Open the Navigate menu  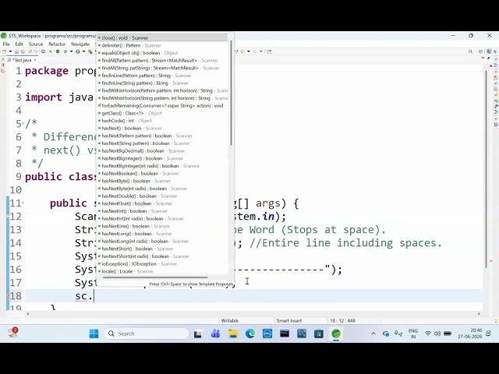point(80,44)
